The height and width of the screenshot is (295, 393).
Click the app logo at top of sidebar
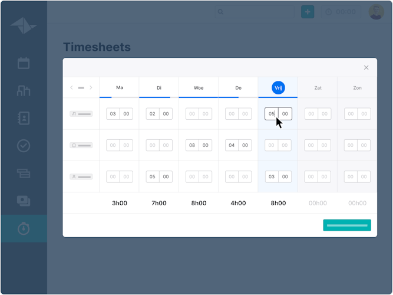(24, 25)
